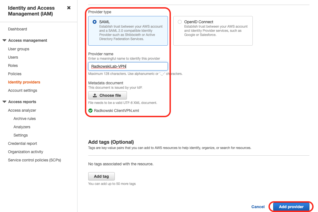The image size is (318, 212).
Task: Open the Users page
Action: point(13,57)
